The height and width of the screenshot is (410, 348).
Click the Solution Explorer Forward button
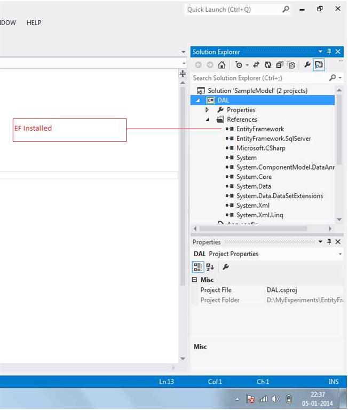(x=210, y=65)
